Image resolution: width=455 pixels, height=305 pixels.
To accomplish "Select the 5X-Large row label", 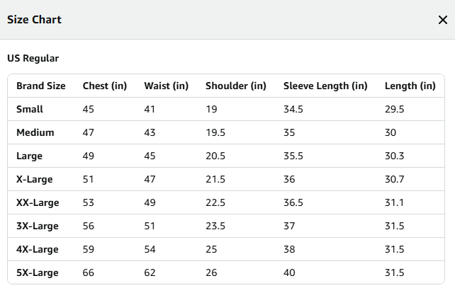I will click(38, 273).
